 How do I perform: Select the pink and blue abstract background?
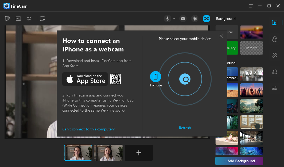(x=227, y=151)
